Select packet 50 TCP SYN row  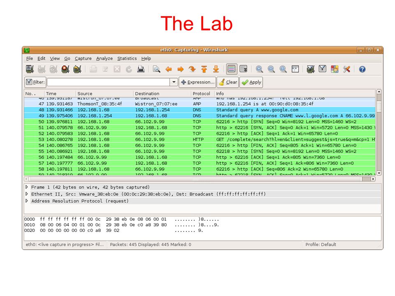coord(200,122)
